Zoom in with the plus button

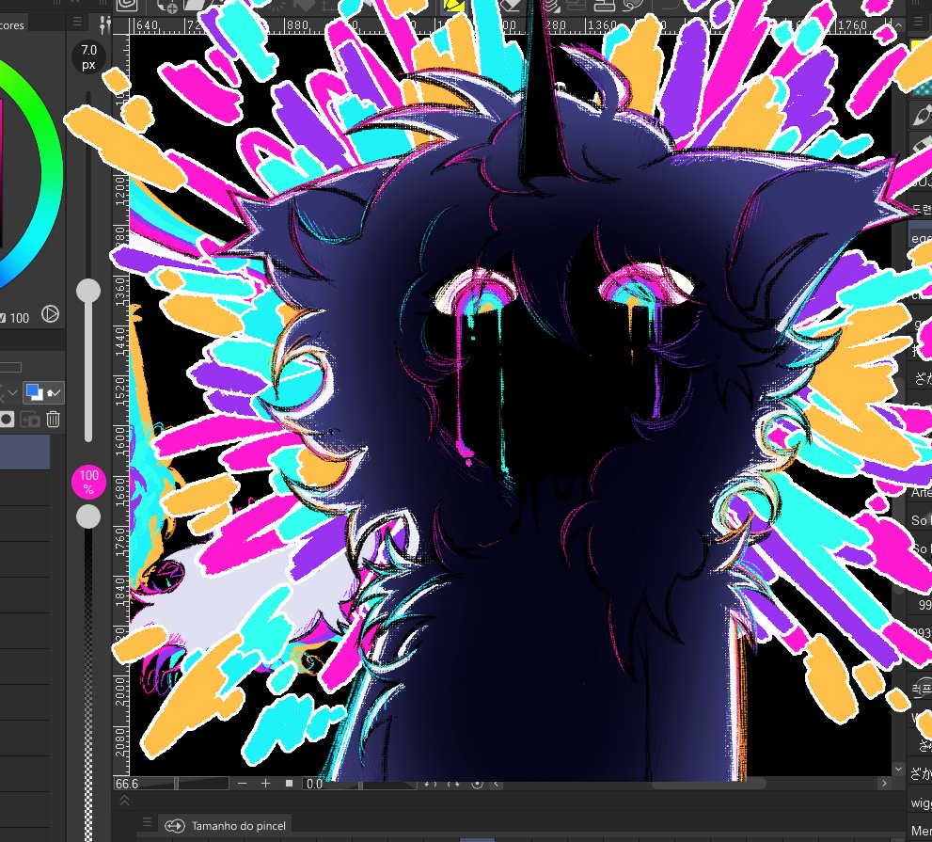(x=266, y=784)
